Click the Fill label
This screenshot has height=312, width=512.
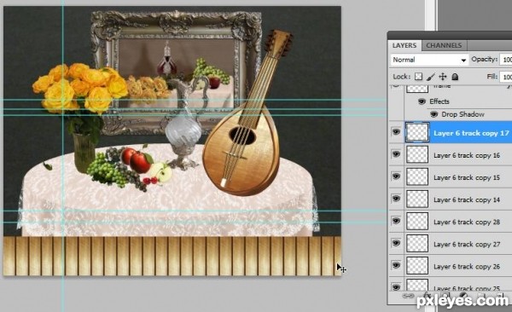492,77
